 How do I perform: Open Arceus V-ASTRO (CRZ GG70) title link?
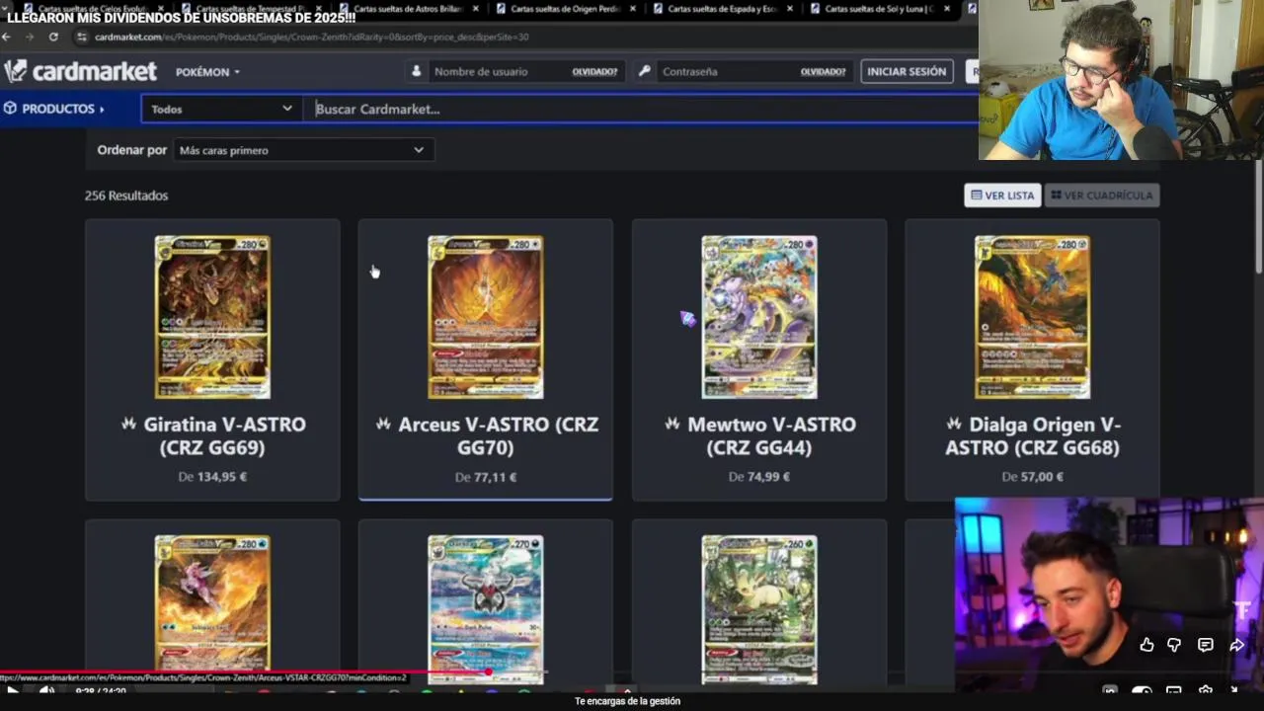(x=498, y=435)
